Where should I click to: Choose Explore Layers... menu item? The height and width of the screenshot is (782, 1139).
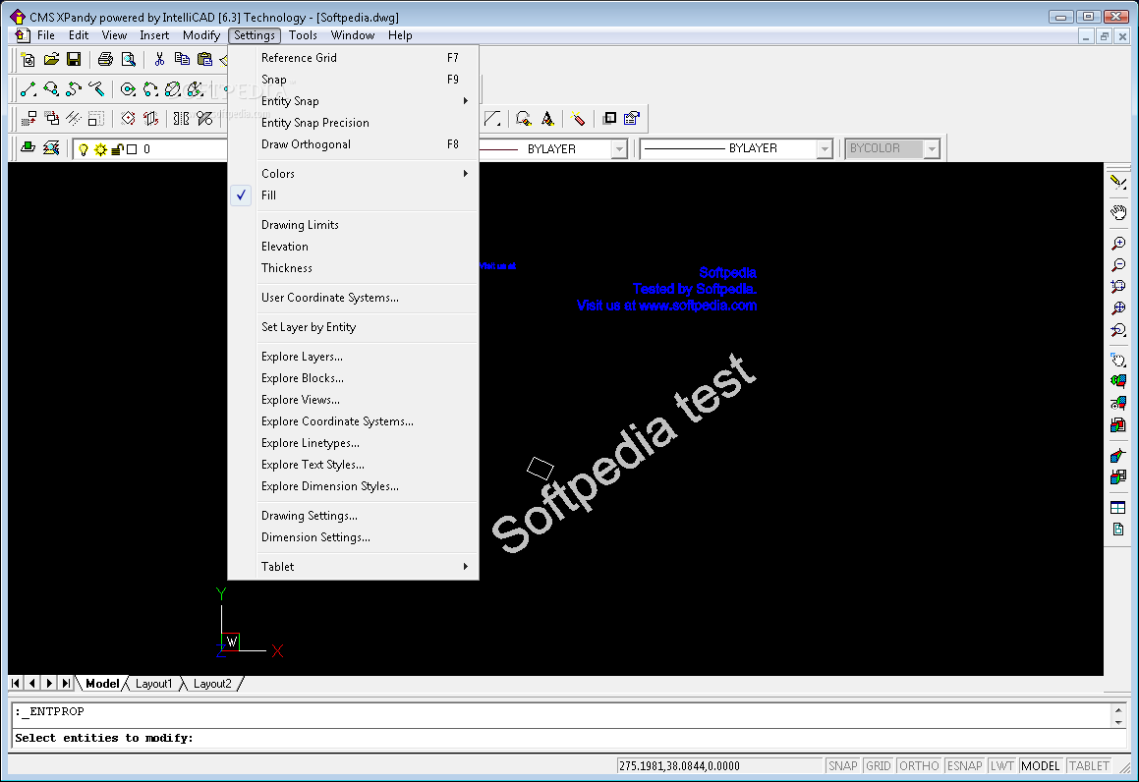point(353,357)
